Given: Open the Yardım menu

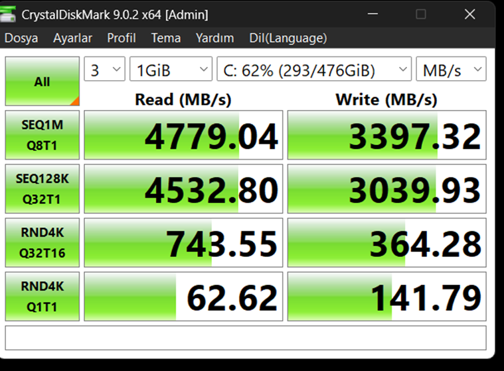Looking at the screenshot, I should [214, 38].
